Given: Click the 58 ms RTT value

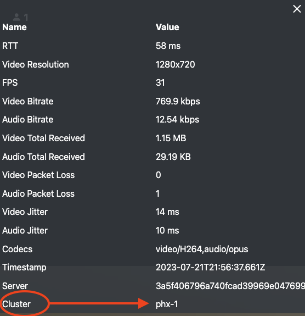Looking at the screenshot, I should point(168,46).
